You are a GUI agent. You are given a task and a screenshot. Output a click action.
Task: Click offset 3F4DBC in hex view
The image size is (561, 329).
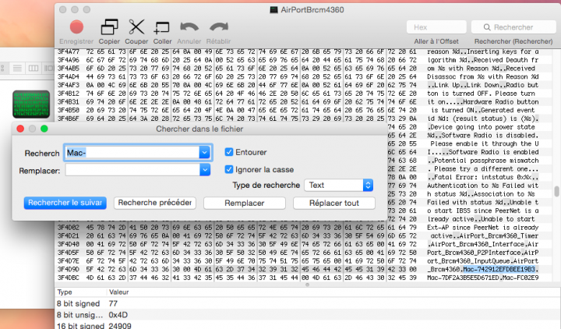[69, 278]
